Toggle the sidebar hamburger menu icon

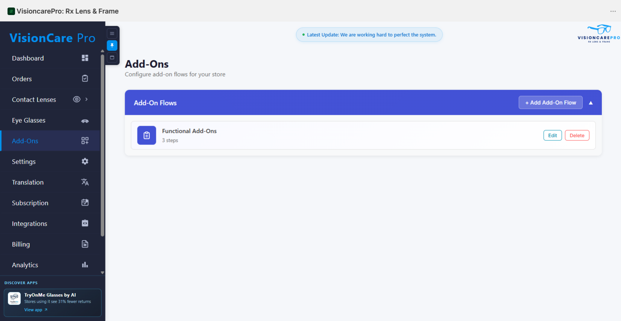click(x=112, y=33)
